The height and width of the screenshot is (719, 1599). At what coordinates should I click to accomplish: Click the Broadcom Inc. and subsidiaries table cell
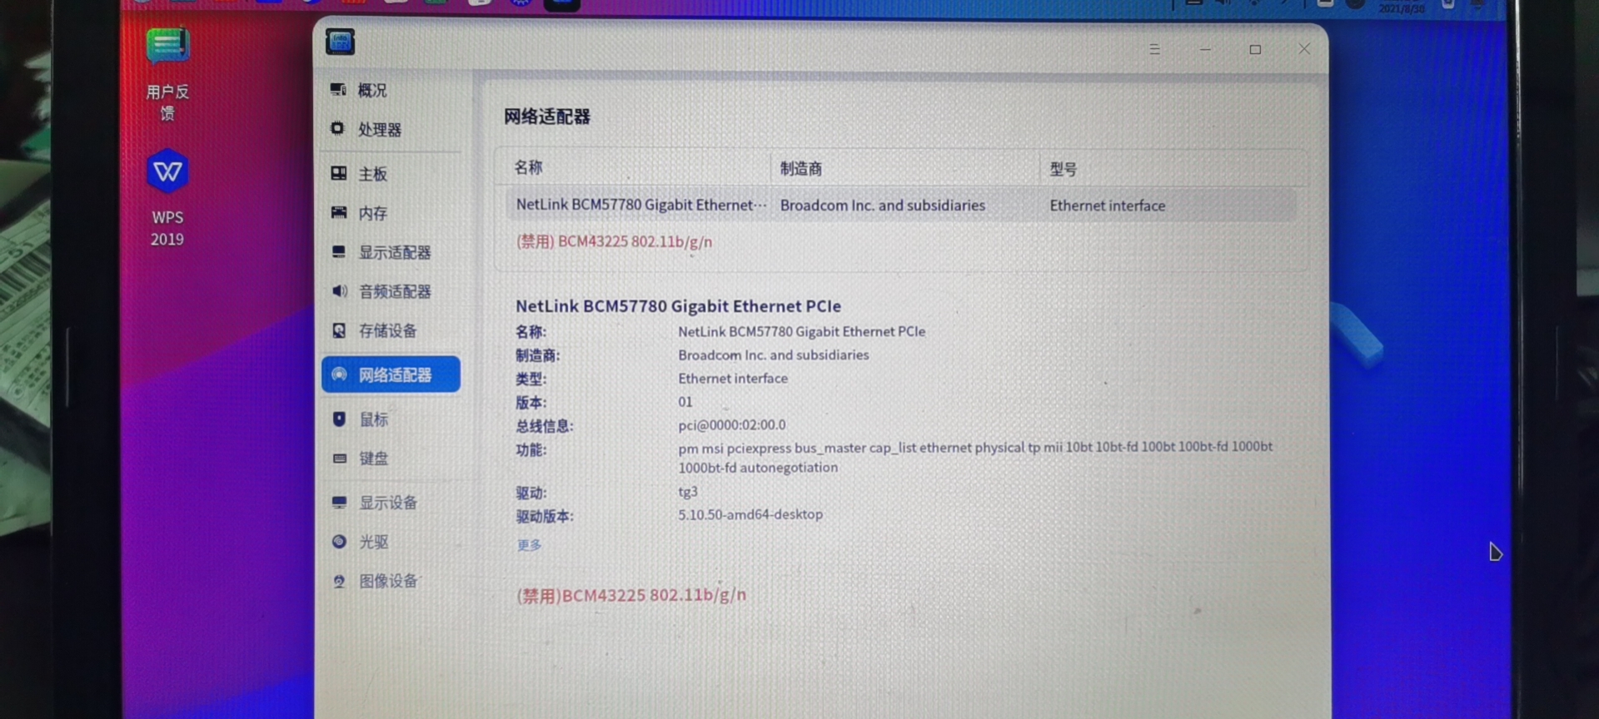tap(883, 205)
